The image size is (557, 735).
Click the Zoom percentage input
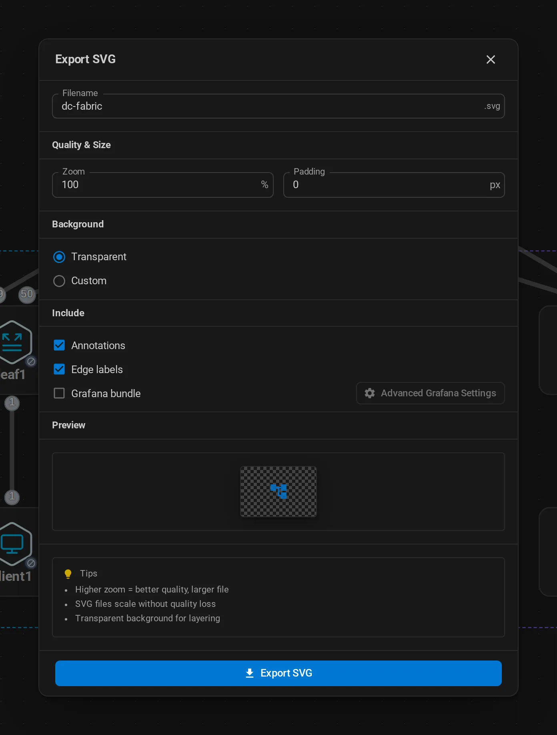click(162, 185)
